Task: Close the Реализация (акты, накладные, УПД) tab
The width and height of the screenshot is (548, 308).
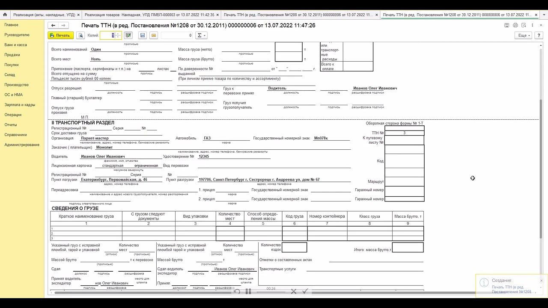Action: (78, 15)
